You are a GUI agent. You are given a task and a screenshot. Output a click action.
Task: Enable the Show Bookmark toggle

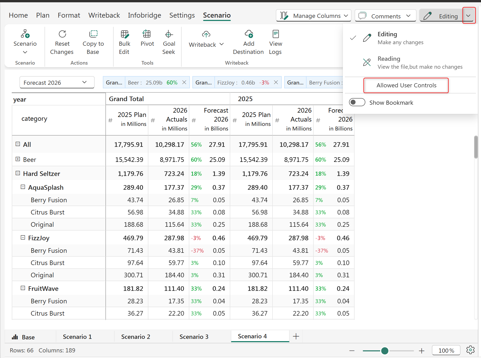coord(357,102)
